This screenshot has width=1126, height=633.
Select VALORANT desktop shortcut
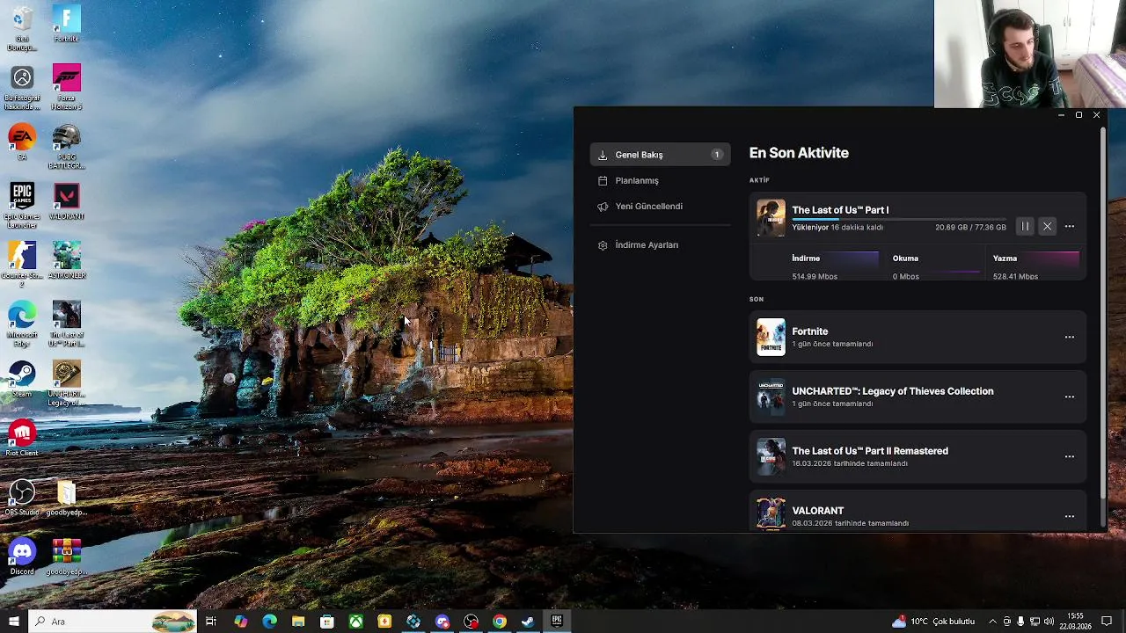66,201
